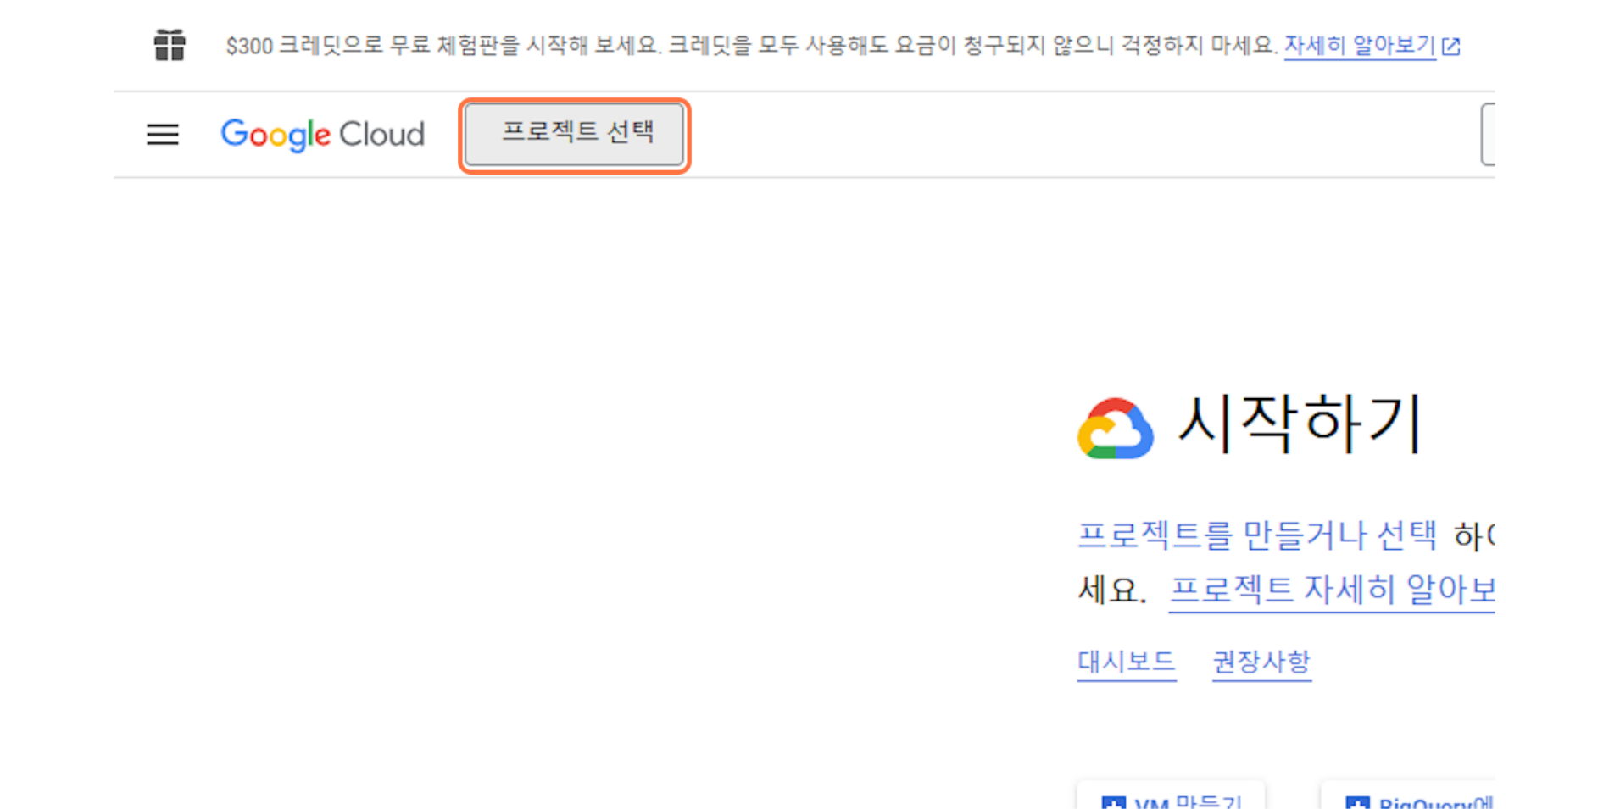Click the external link icon beside 자세히 알아보기

(1451, 46)
